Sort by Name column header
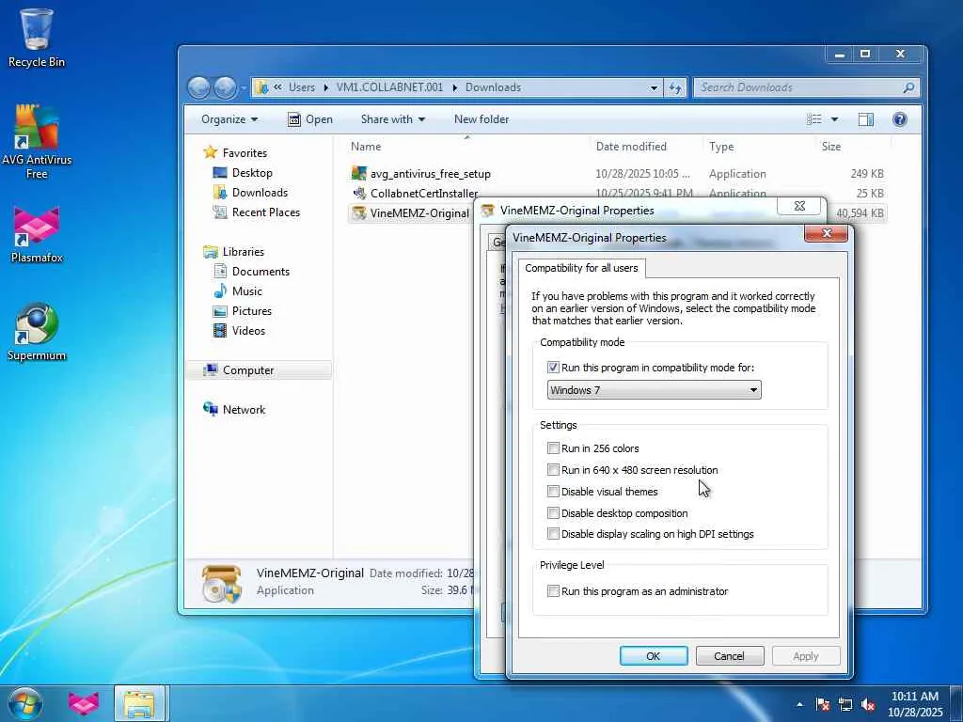The width and height of the screenshot is (963, 722). click(x=366, y=146)
